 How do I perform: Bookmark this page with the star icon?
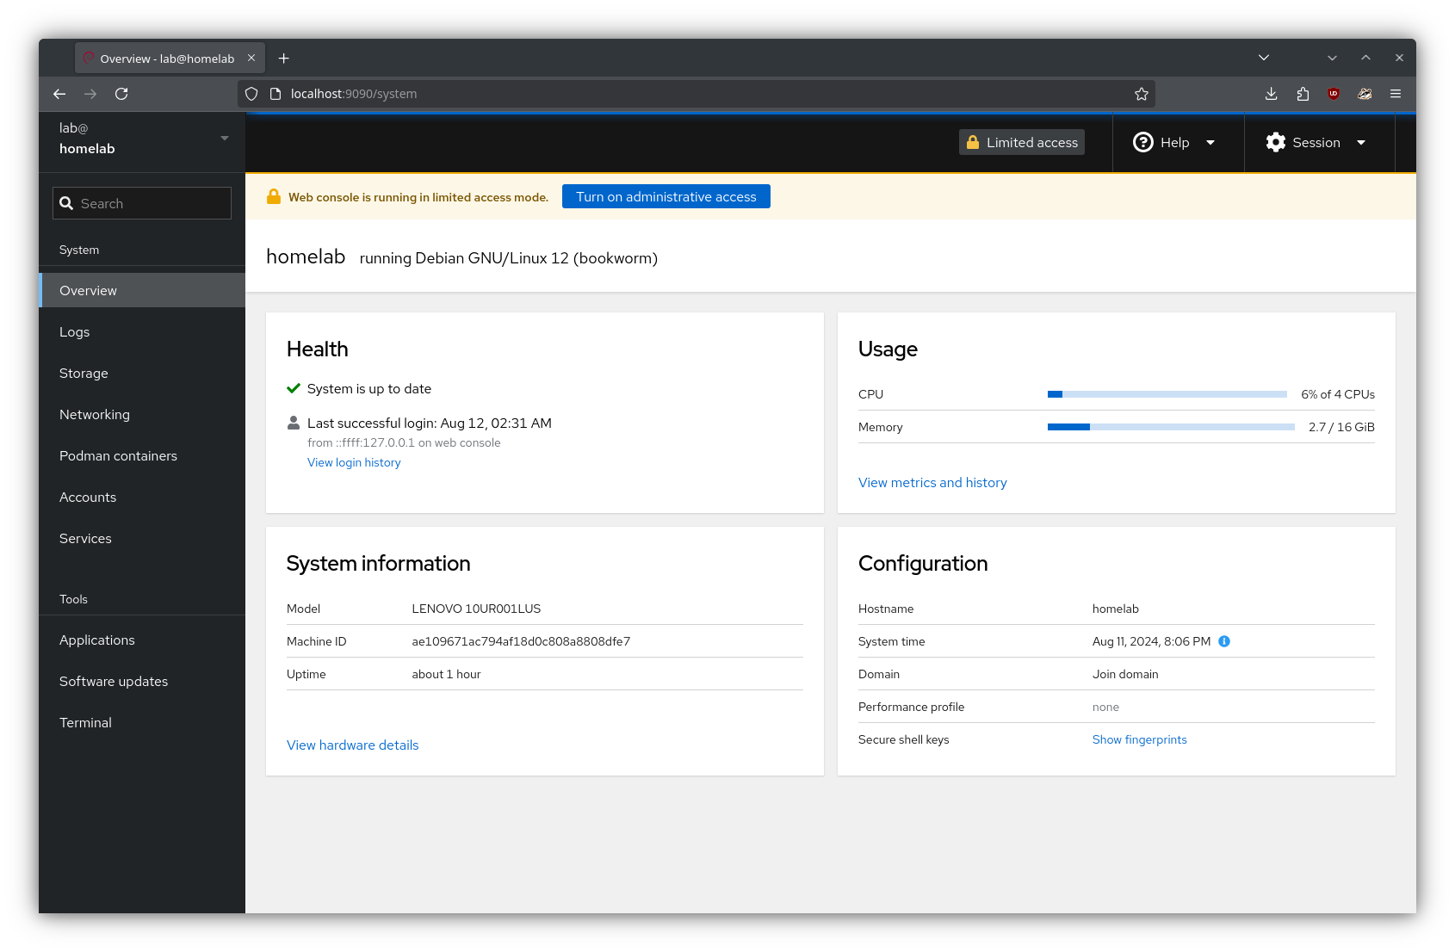point(1142,94)
